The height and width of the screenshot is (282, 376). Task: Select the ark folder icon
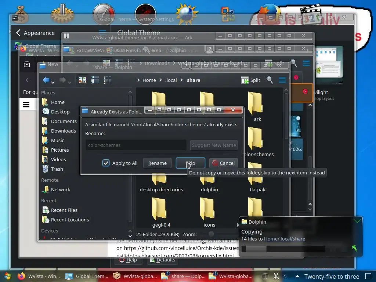255,103
